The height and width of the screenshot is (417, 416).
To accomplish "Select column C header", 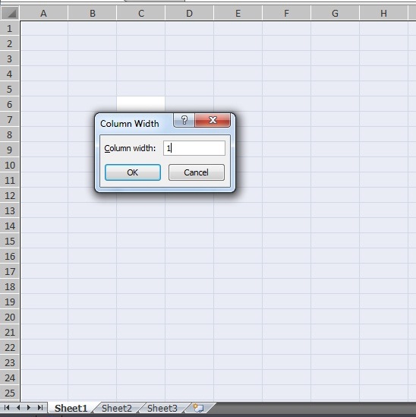I will coord(141,14).
